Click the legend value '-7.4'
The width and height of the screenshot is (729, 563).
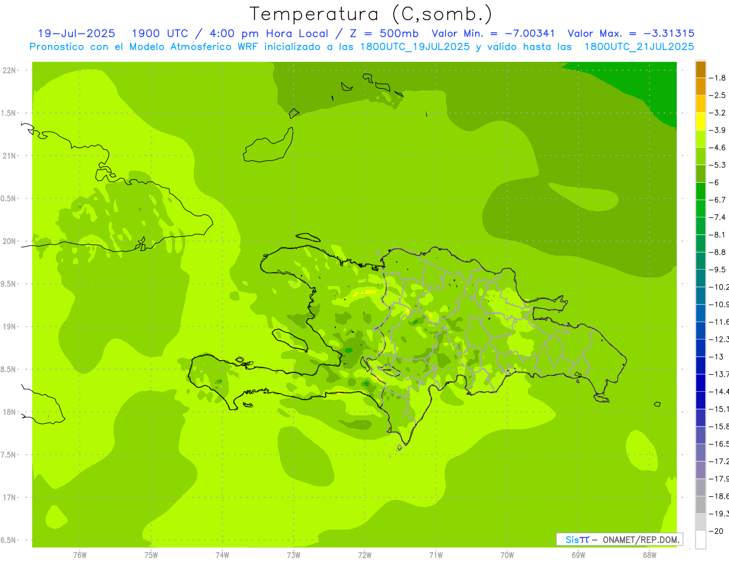tap(718, 217)
